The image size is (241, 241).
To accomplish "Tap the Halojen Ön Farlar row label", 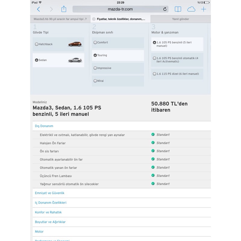I will click(x=53, y=143).
